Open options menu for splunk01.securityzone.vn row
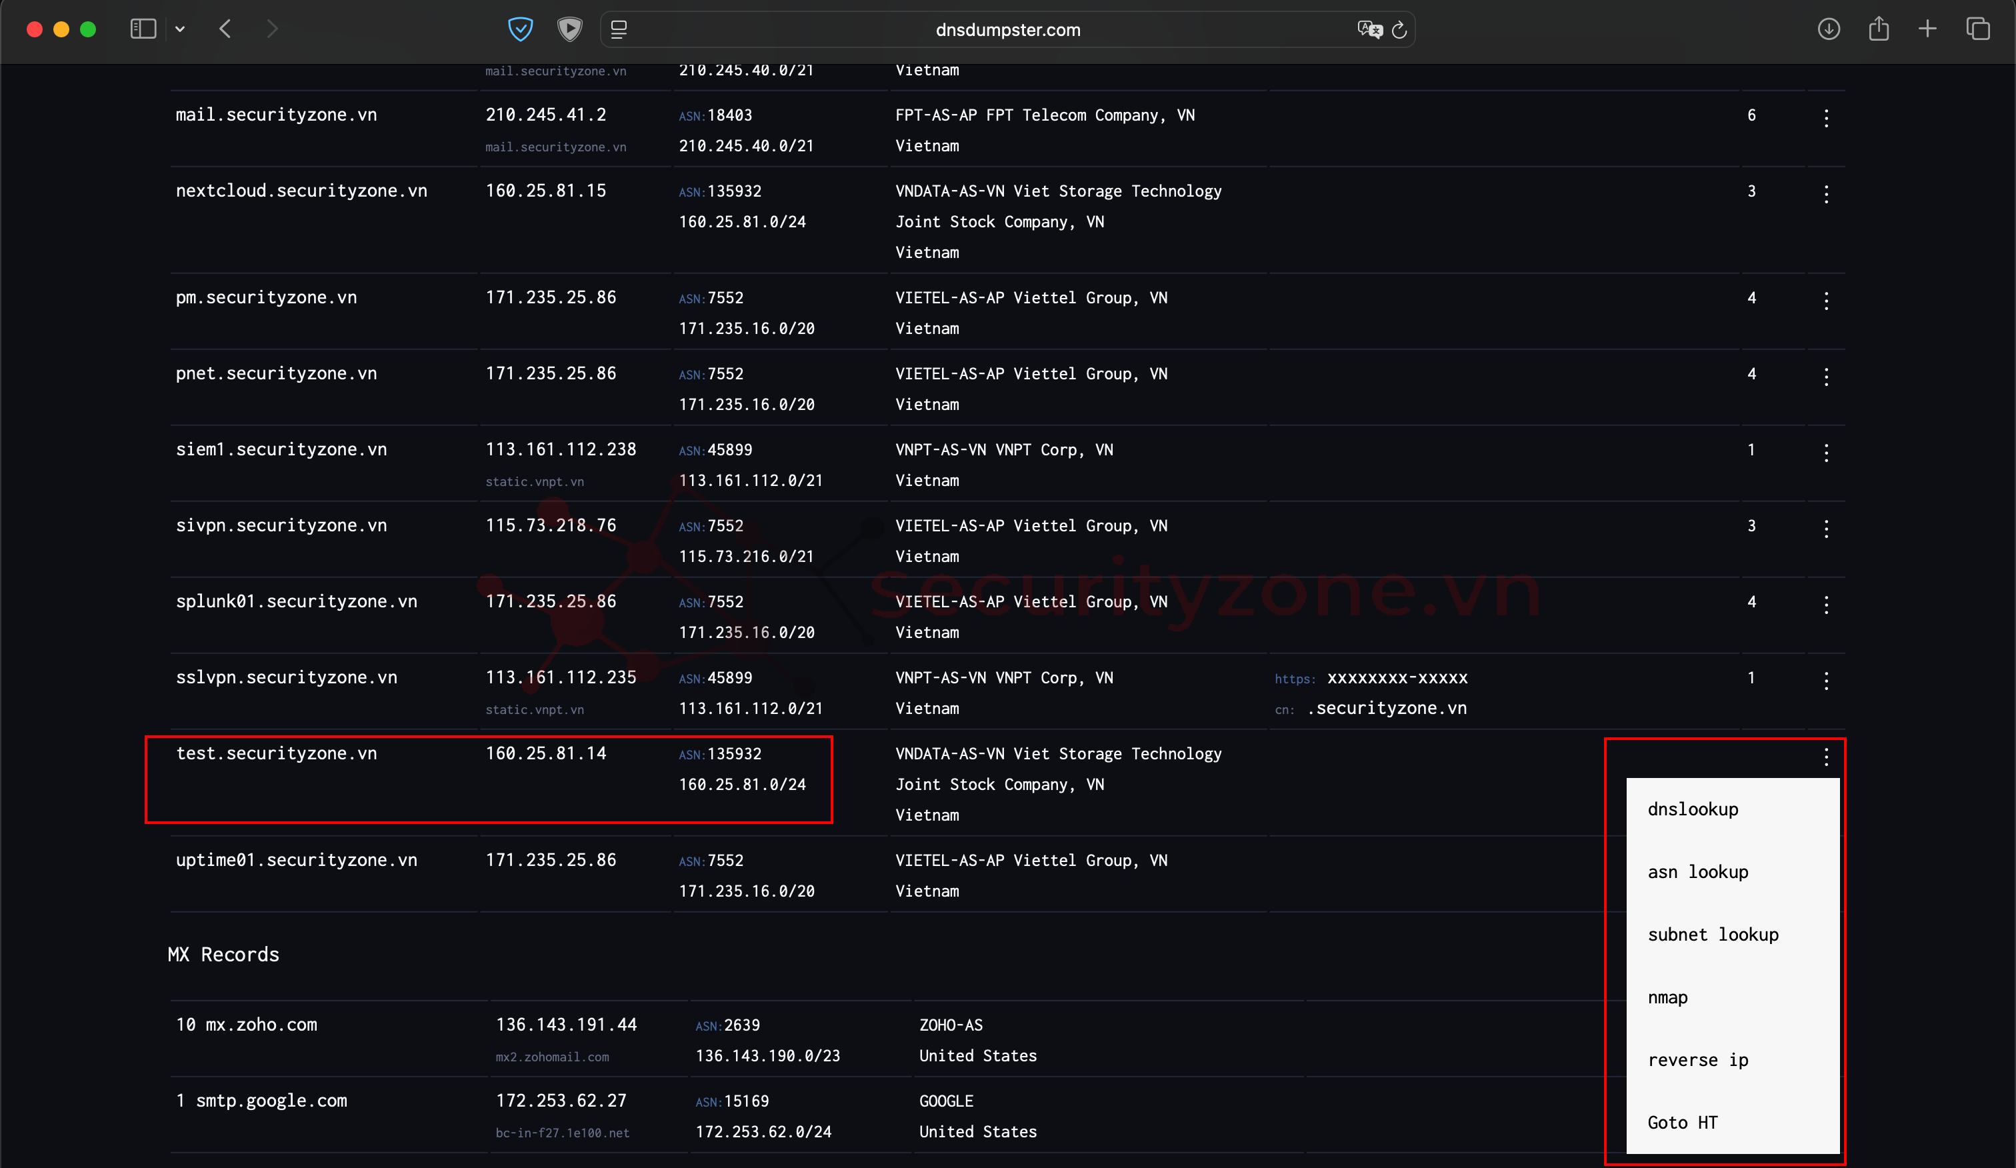Image resolution: width=2016 pixels, height=1168 pixels. pos(1827,605)
